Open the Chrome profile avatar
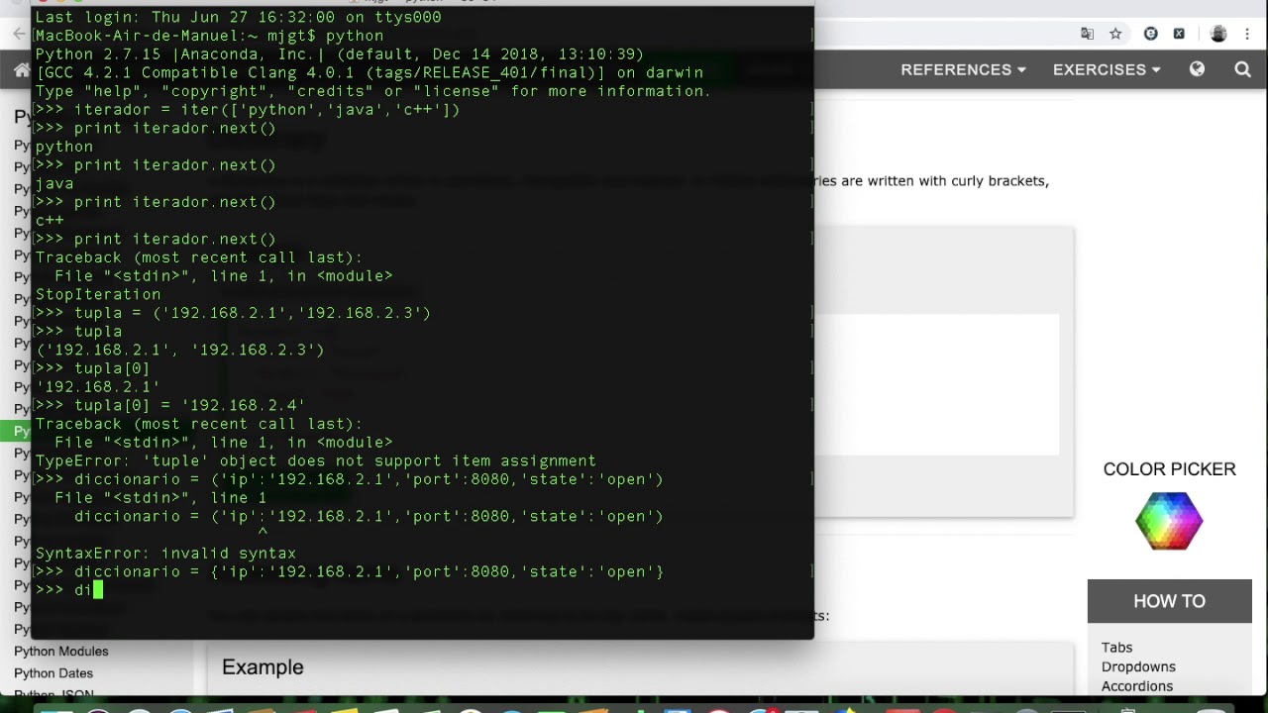The height and width of the screenshot is (713, 1268). click(1218, 34)
